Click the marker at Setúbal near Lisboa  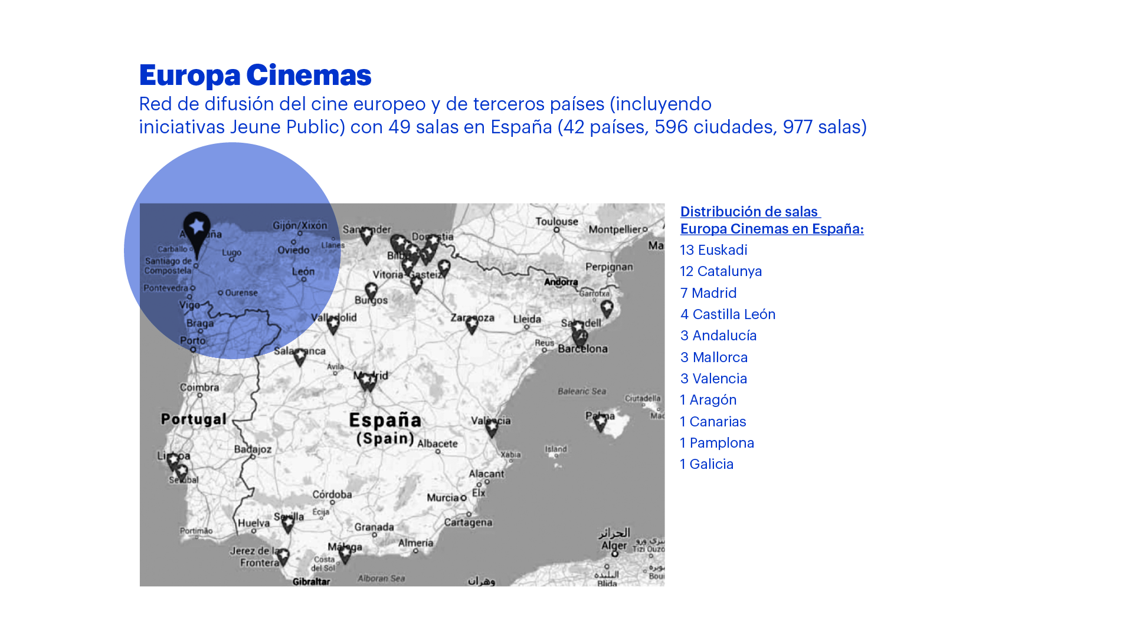click(182, 472)
